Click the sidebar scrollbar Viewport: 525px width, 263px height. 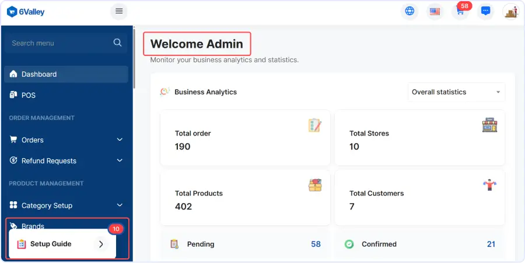(134, 59)
